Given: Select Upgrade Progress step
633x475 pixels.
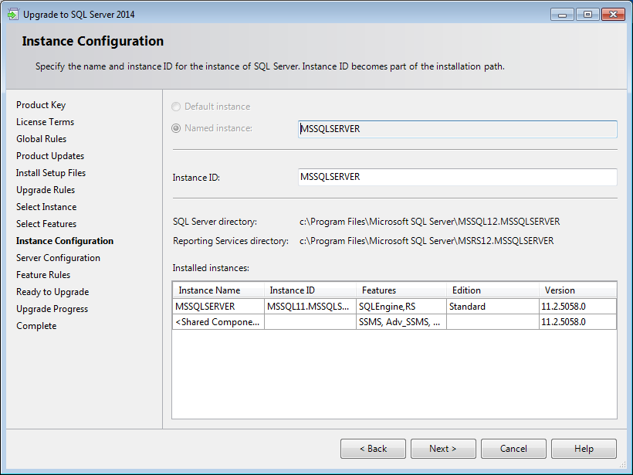Looking at the screenshot, I should 52,309.
